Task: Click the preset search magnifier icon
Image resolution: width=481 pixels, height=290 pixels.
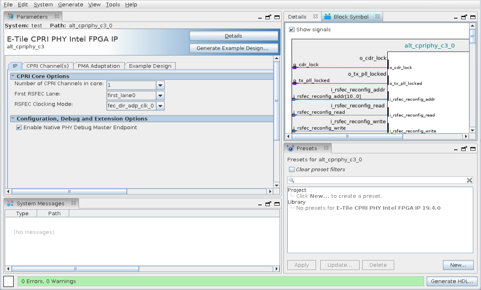Action: tap(292, 181)
